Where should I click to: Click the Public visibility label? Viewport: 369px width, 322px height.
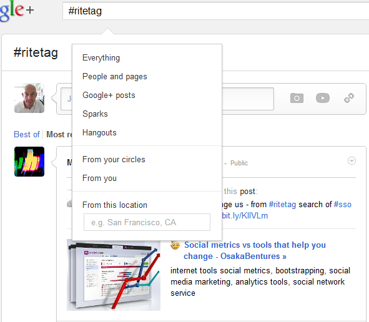(239, 163)
